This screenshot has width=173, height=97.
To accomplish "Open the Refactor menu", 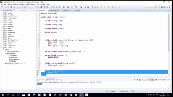I will tap(15, 4).
